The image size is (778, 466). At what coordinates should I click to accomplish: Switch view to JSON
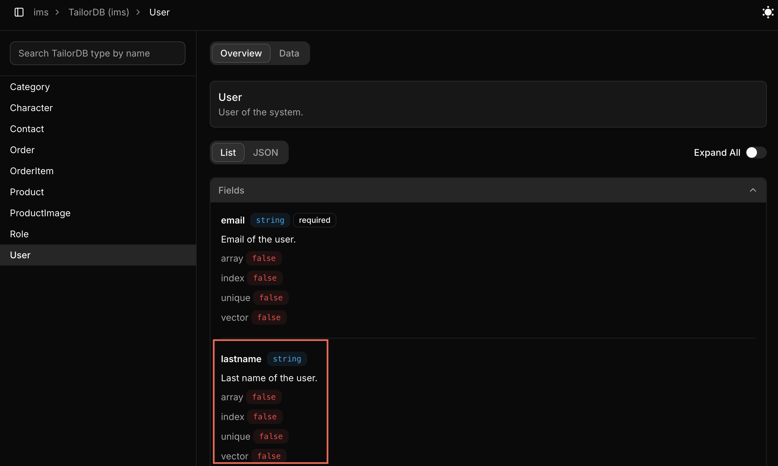(x=265, y=152)
